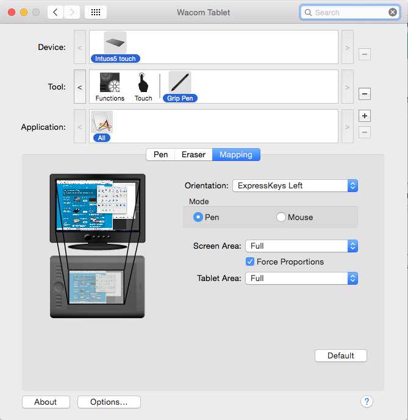Viewport: 408px width, 420px height.
Task: Click the Default button
Action: (341, 355)
